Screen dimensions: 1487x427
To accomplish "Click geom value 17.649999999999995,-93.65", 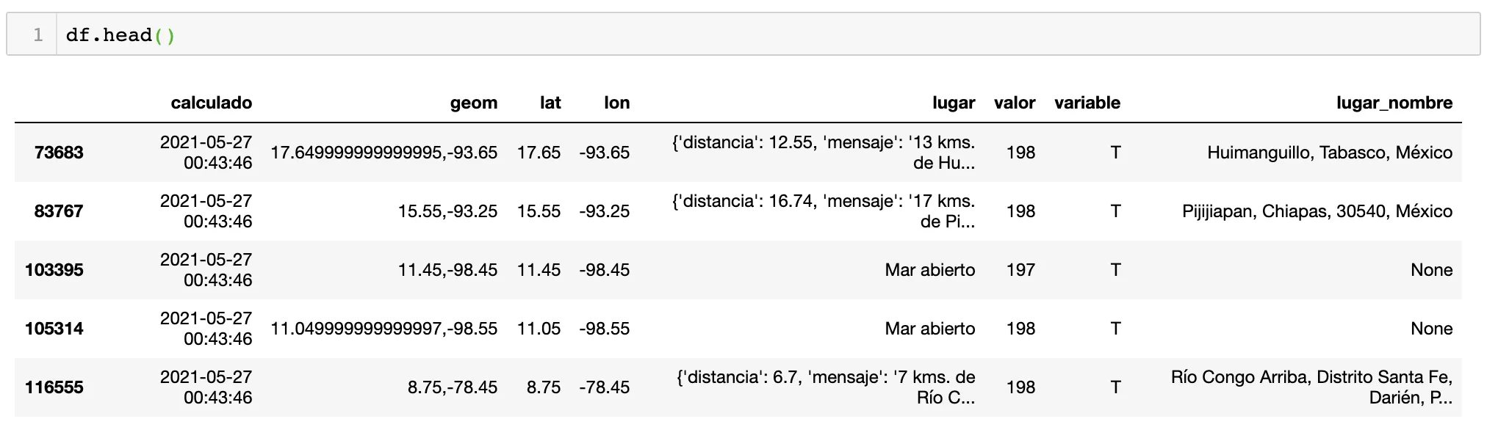I will (384, 153).
